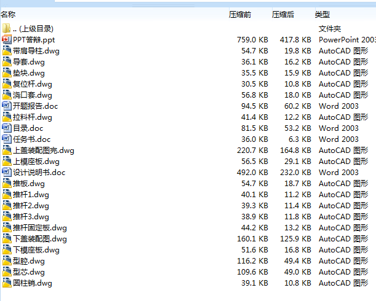Click the 拉料杆.dwg file icon

pyautogui.click(x=7, y=117)
